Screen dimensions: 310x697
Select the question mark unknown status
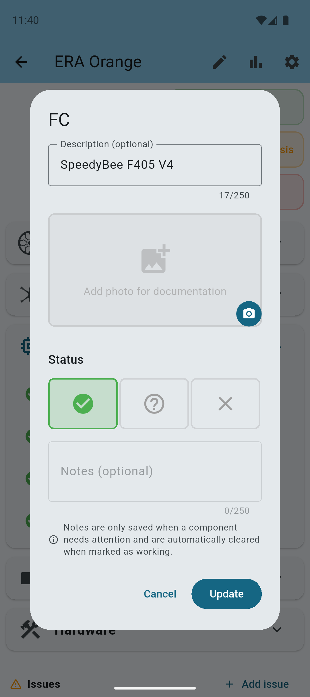(x=154, y=404)
